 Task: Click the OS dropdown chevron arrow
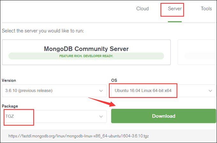pos(210,91)
